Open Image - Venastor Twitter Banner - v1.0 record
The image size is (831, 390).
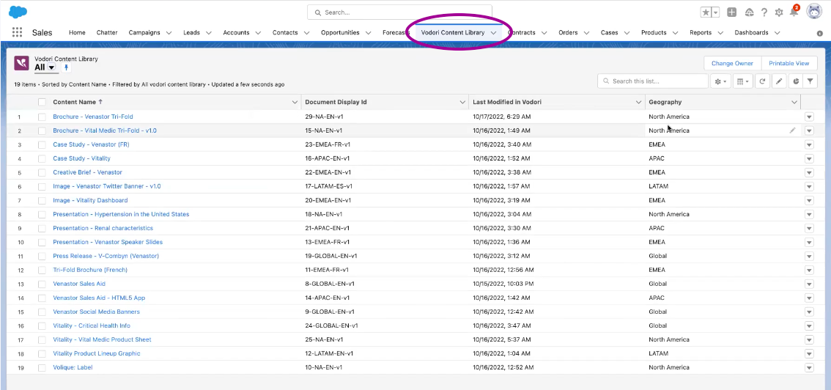(106, 186)
